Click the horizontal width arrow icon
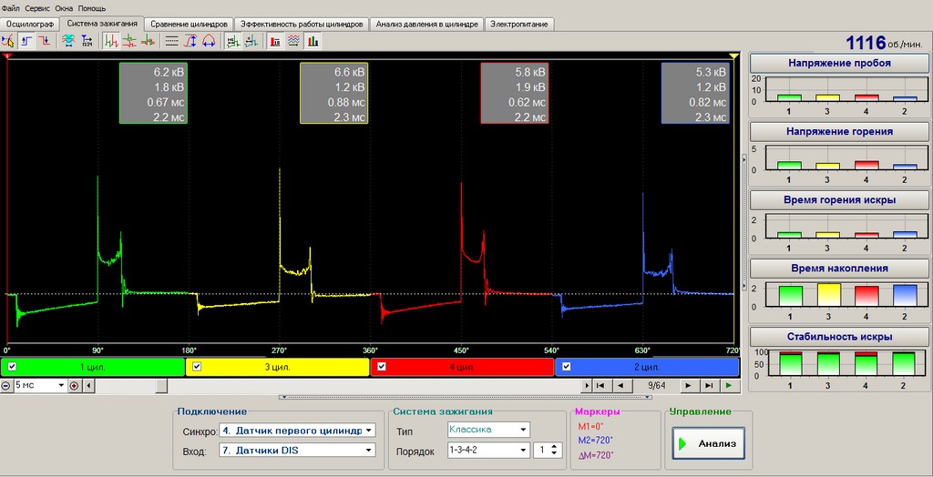 [x=209, y=41]
